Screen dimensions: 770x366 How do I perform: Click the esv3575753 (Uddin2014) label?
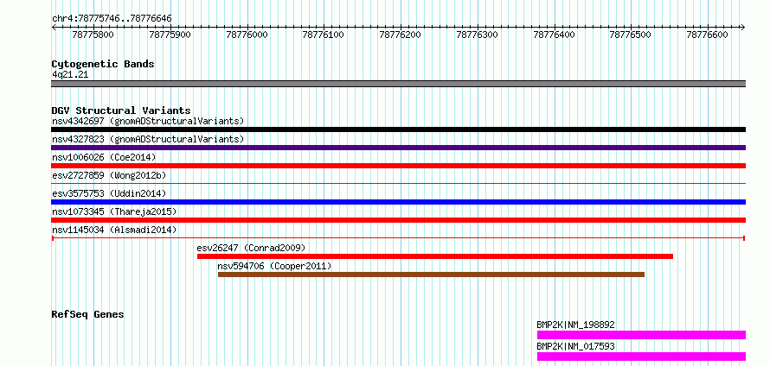pyautogui.click(x=109, y=193)
